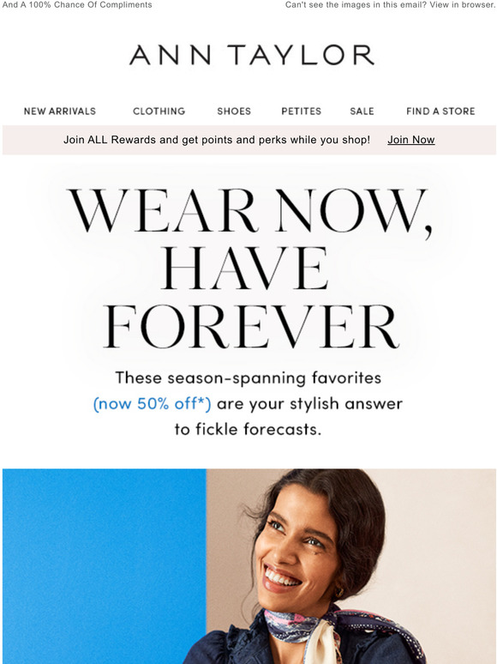
Task: Click the 'season-spanning favorites' text line
Action: [248, 377]
